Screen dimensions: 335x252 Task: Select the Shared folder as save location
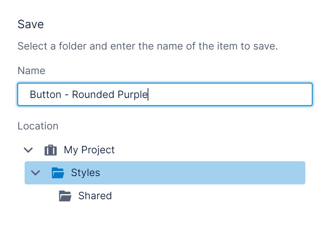95,196
